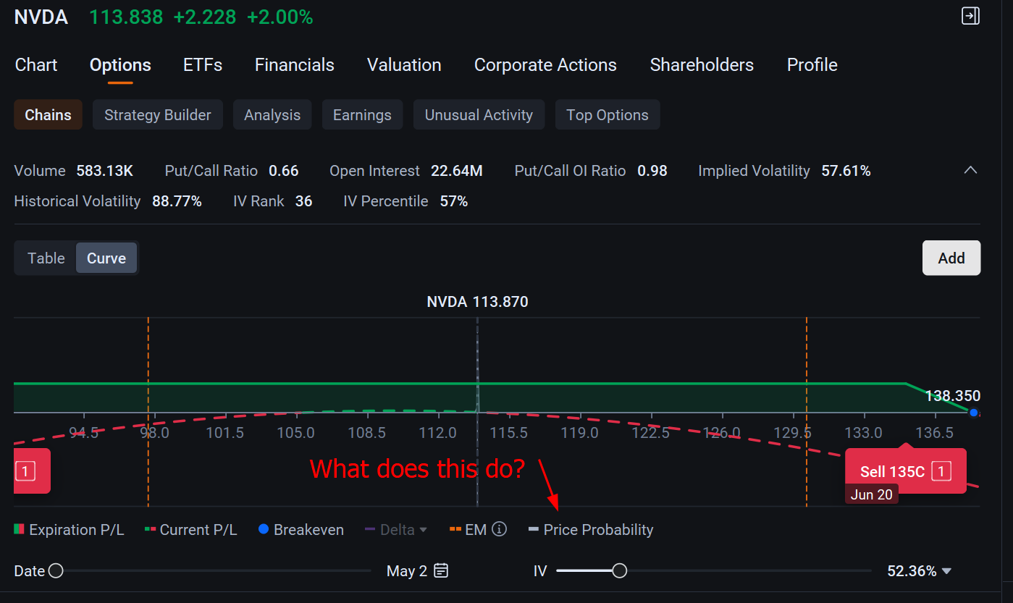Screen dimensions: 1013x603
Task: Show the Earnings sub-tab
Action: [362, 115]
